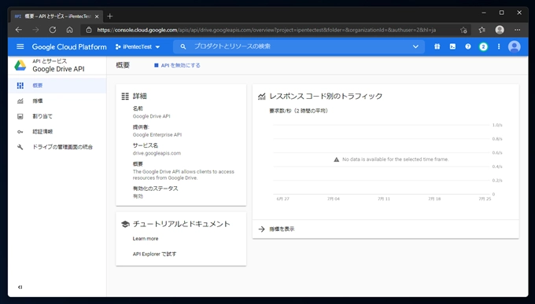Click the metrics chart icon in sidebar
Screen dimensions: 535x304
coord(20,101)
